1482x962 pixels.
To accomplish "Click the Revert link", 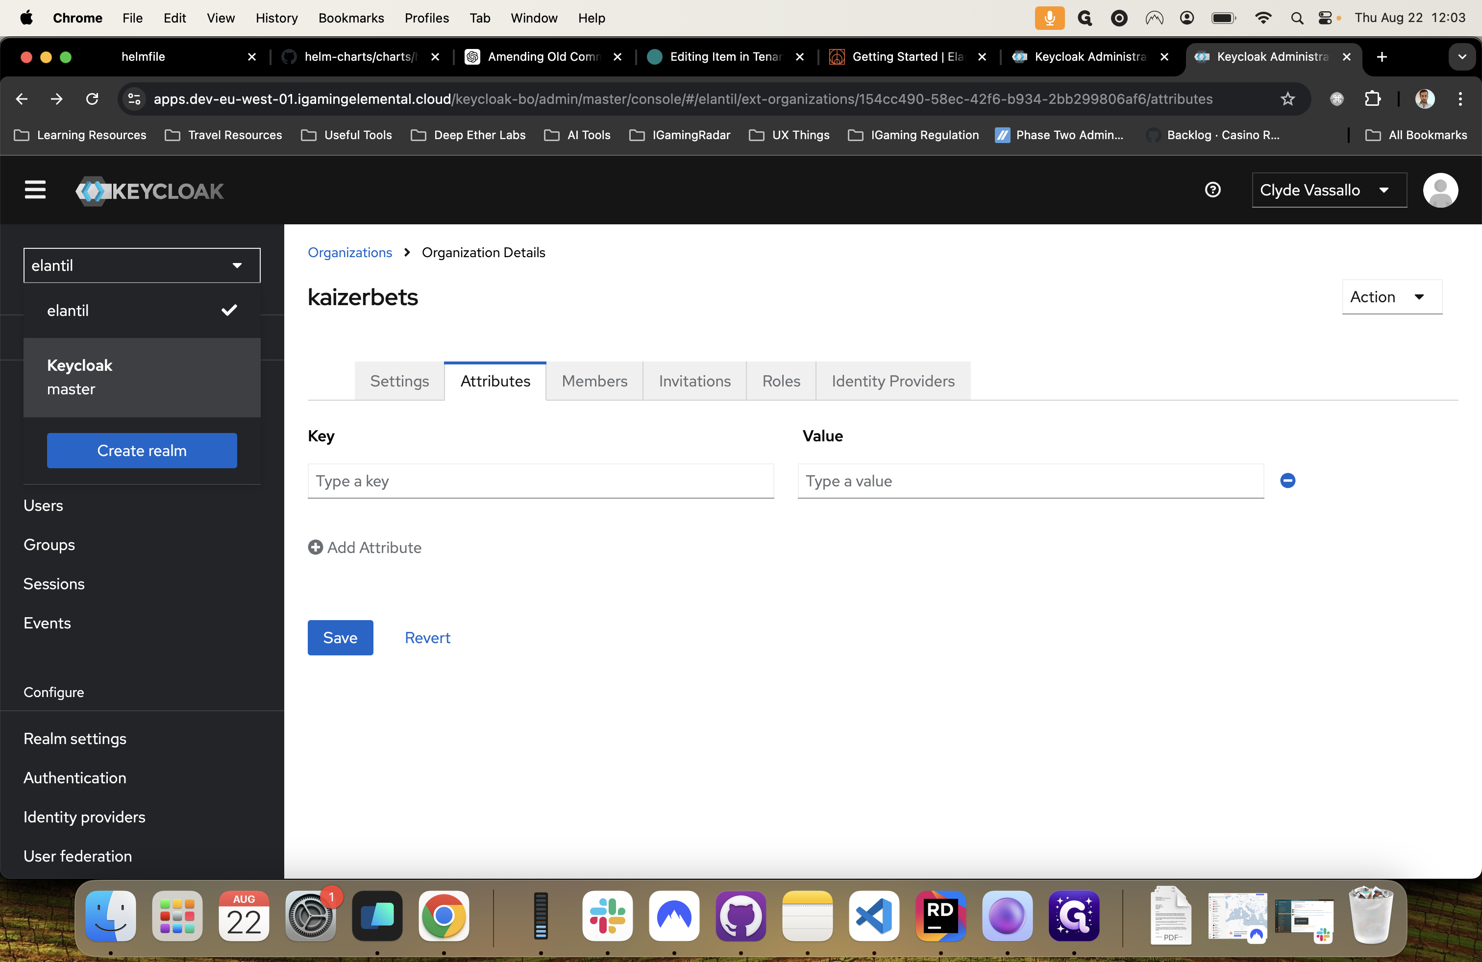I will pyautogui.click(x=427, y=637).
